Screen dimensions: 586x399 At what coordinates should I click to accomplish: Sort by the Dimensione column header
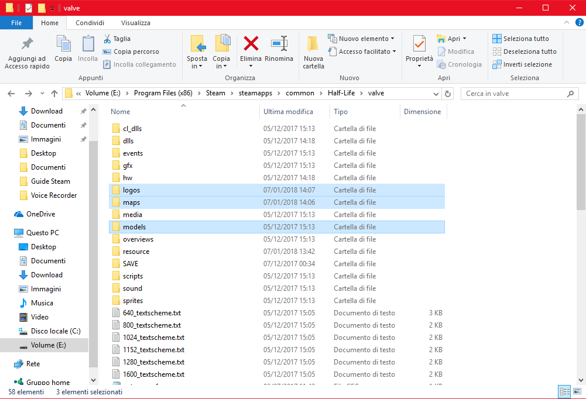point(423,112)
